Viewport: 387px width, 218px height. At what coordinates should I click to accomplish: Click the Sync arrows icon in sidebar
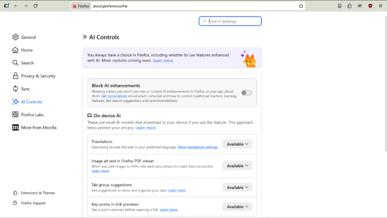point(15,89)
